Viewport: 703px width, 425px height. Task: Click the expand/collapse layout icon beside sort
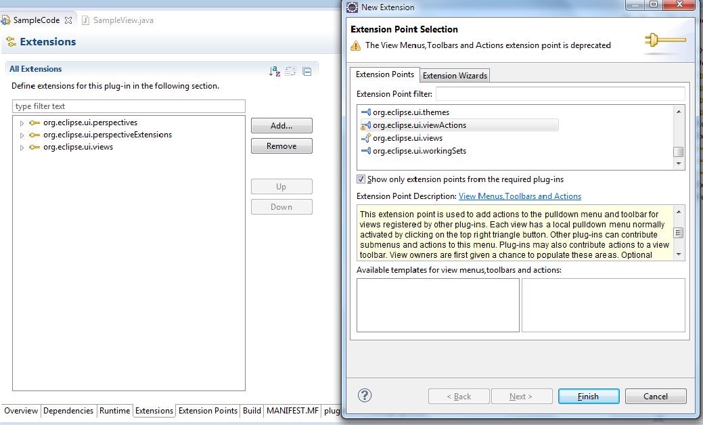[290, 70]
